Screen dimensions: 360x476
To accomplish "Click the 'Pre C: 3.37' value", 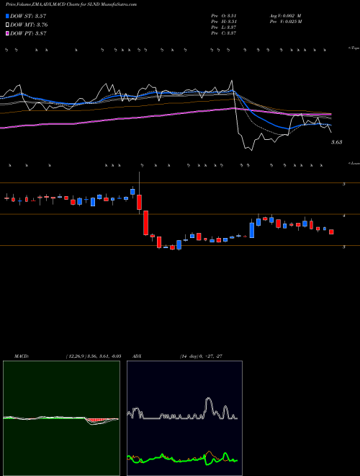I will [224, 33].
